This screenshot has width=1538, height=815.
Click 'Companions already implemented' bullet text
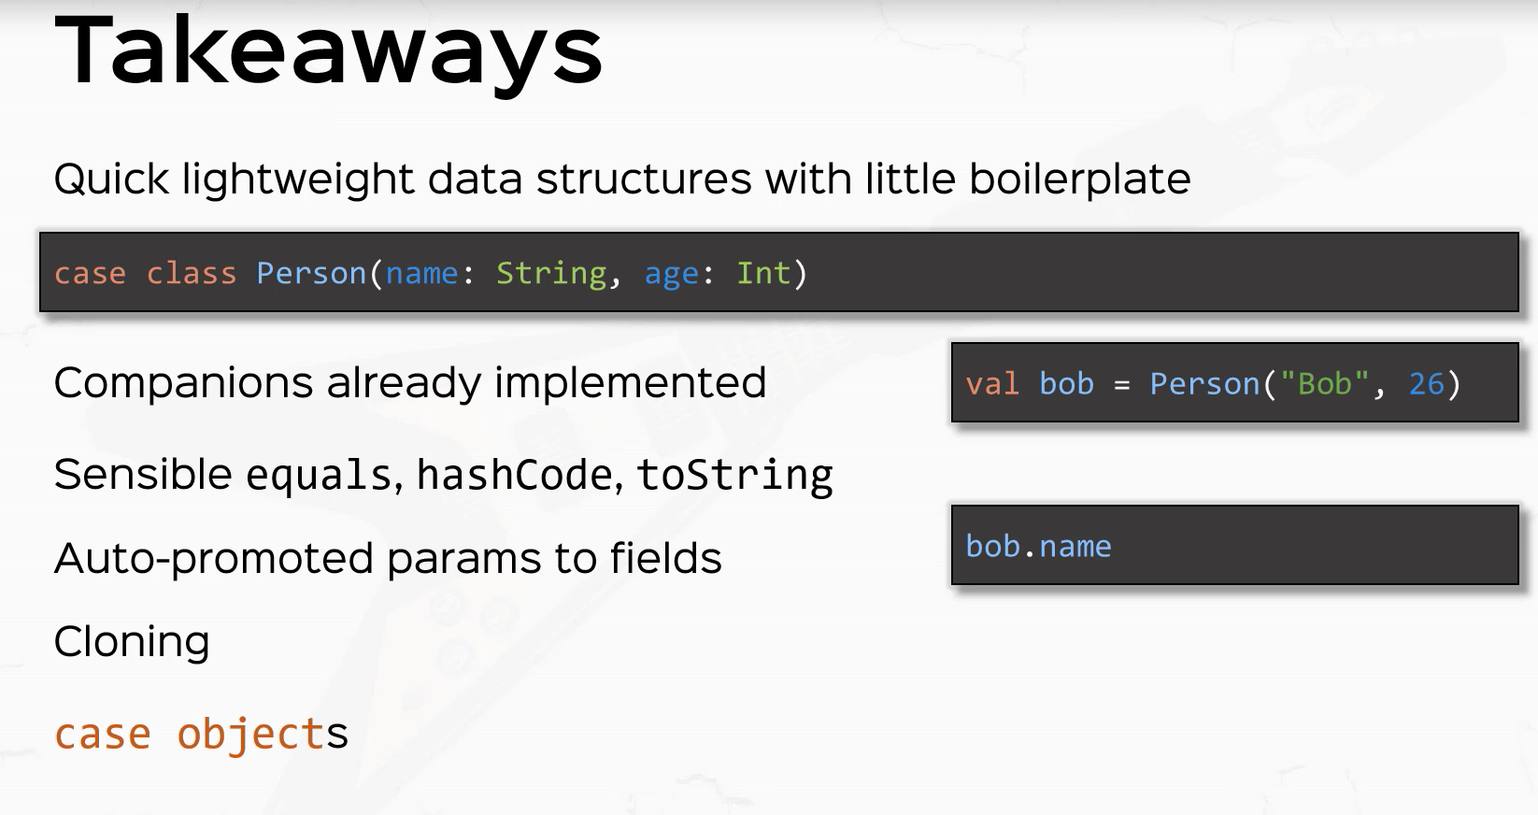tap(410, 382)
